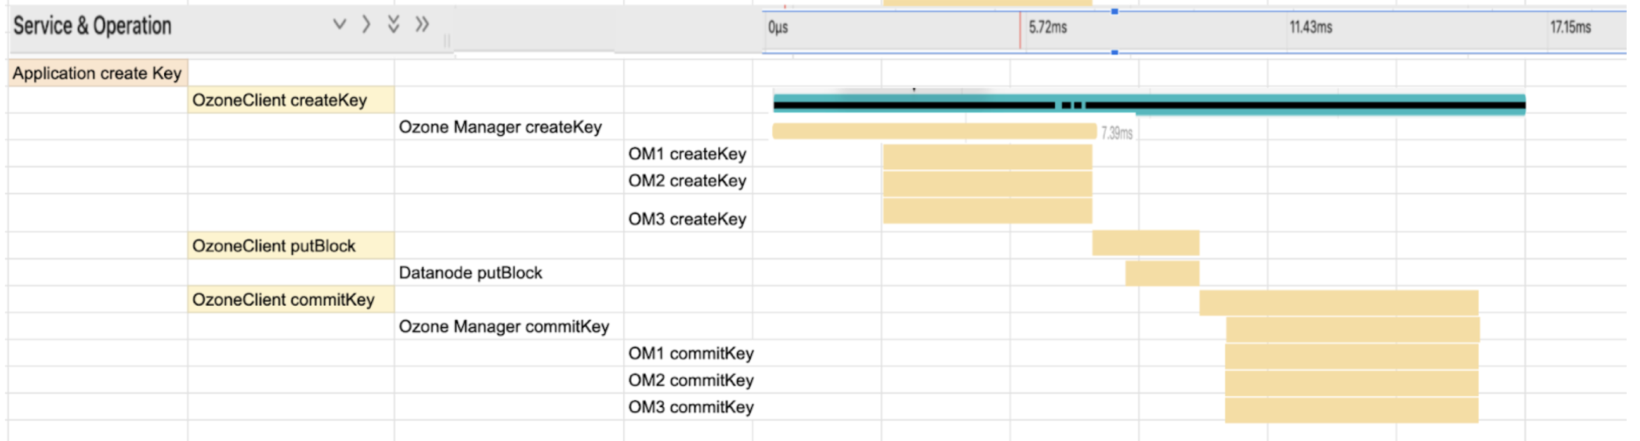This screenshot has height=441, width=1640.
Task: Select the Ozone Manager commitKey span label
Action: tap(504, 327)
